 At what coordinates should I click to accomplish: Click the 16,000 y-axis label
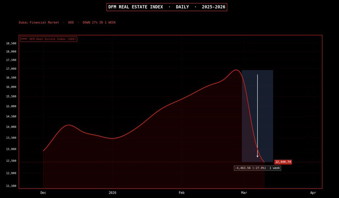(11, 87)
